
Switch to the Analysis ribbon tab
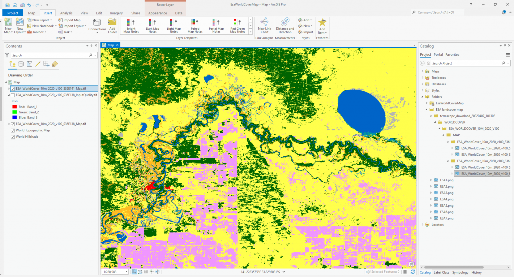click(66, 13)
